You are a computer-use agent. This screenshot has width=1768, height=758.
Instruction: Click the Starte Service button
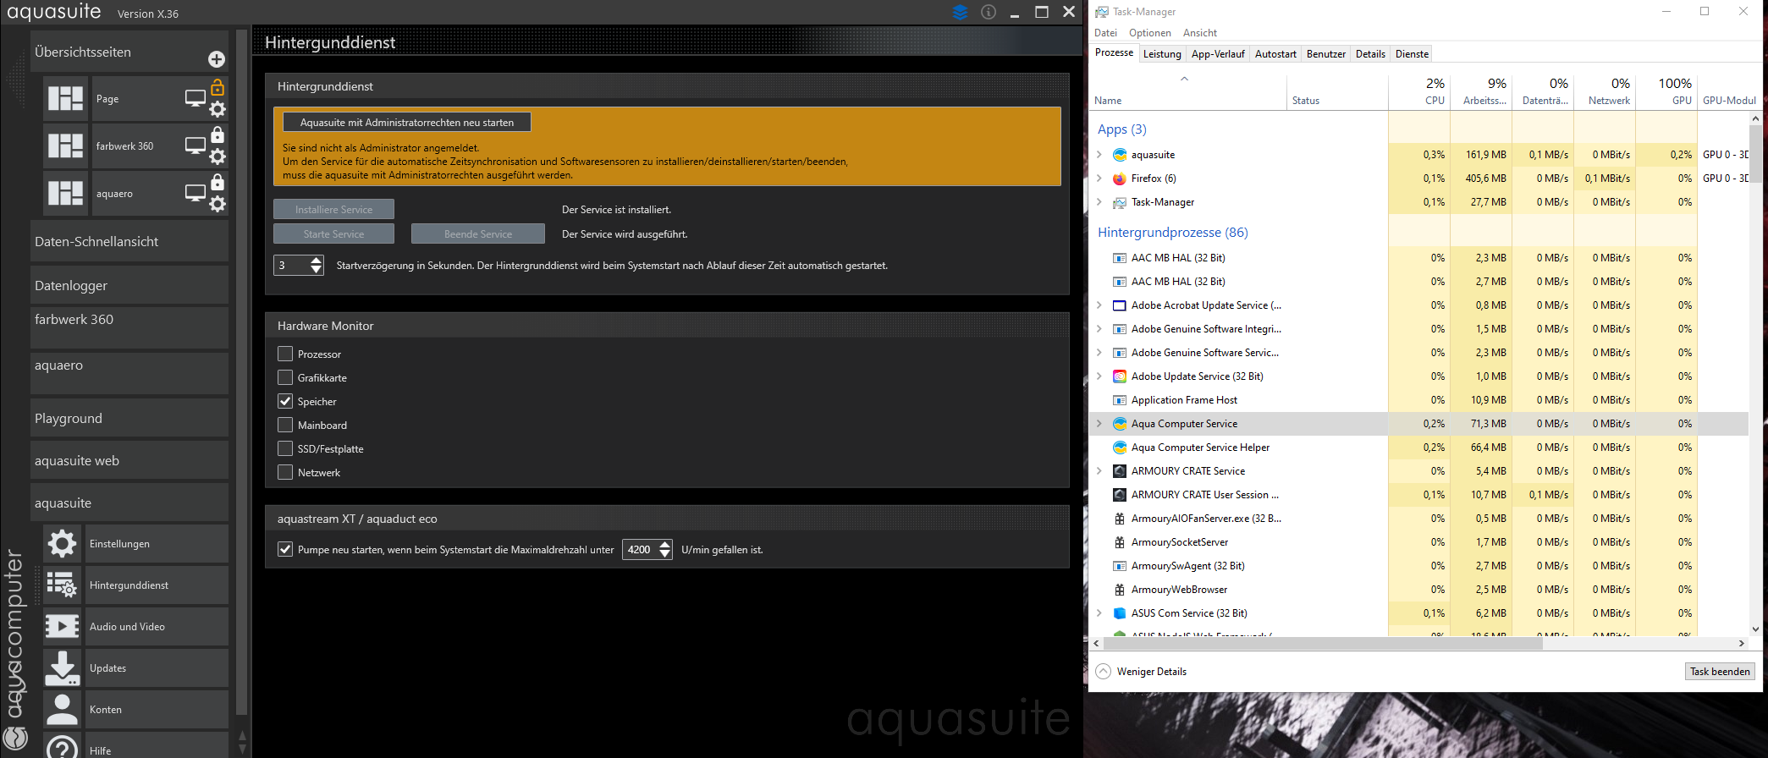(x=333, y=233)
